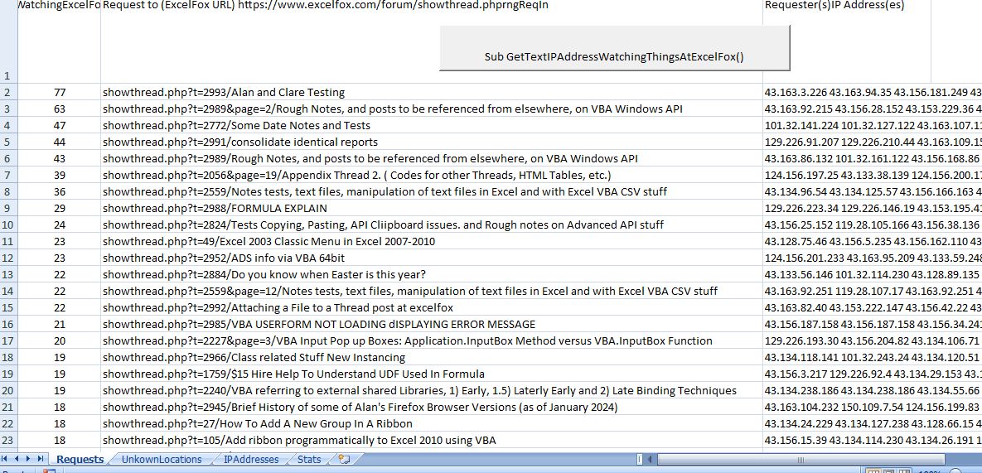982x473 pixels.
Task: Jump to last sheet with navigation arrow
Action: click(x=41, y=459)
